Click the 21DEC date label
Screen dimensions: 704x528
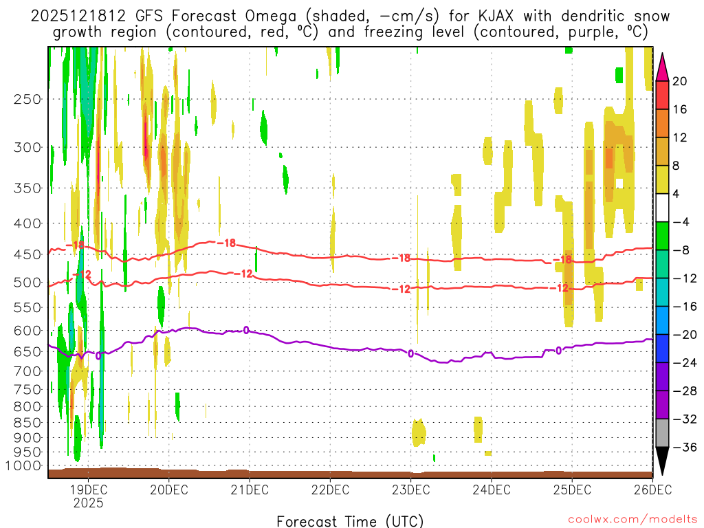250,489
